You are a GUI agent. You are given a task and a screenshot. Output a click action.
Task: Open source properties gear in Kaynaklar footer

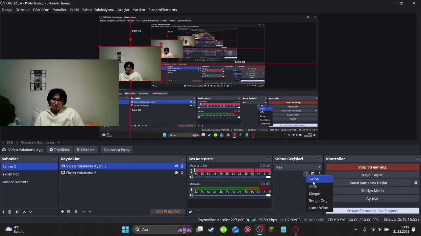[x=76, y=212]
